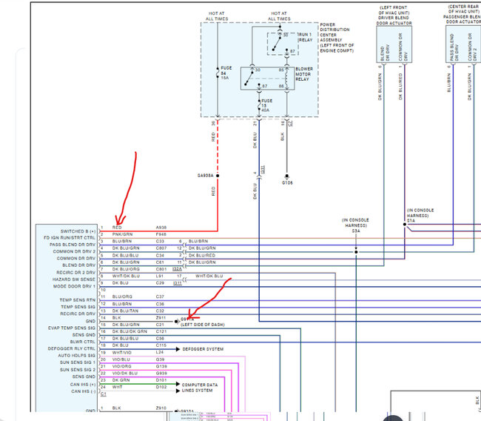Select circuit code C36

[x=160, y=304]
